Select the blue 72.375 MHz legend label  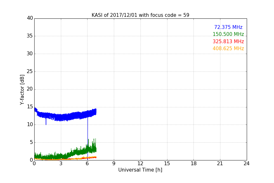pyautogui.click(x=228, y=27)
